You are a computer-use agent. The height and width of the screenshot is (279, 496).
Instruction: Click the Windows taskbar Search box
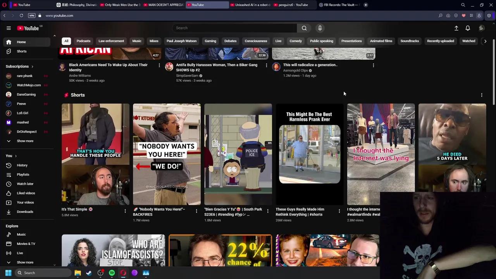43,273
